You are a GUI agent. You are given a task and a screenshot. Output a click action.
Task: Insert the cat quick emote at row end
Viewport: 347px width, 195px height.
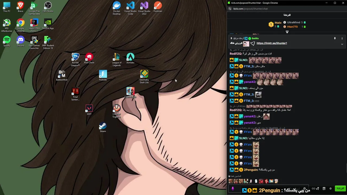coord(276,181)
